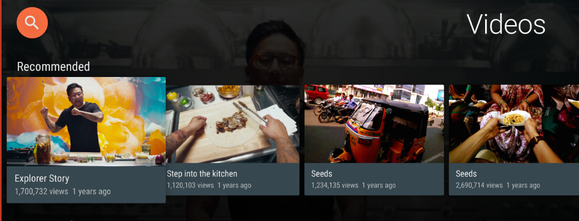
Task: Open the Explorer Story video thumbnail
Action: [86, 120]
